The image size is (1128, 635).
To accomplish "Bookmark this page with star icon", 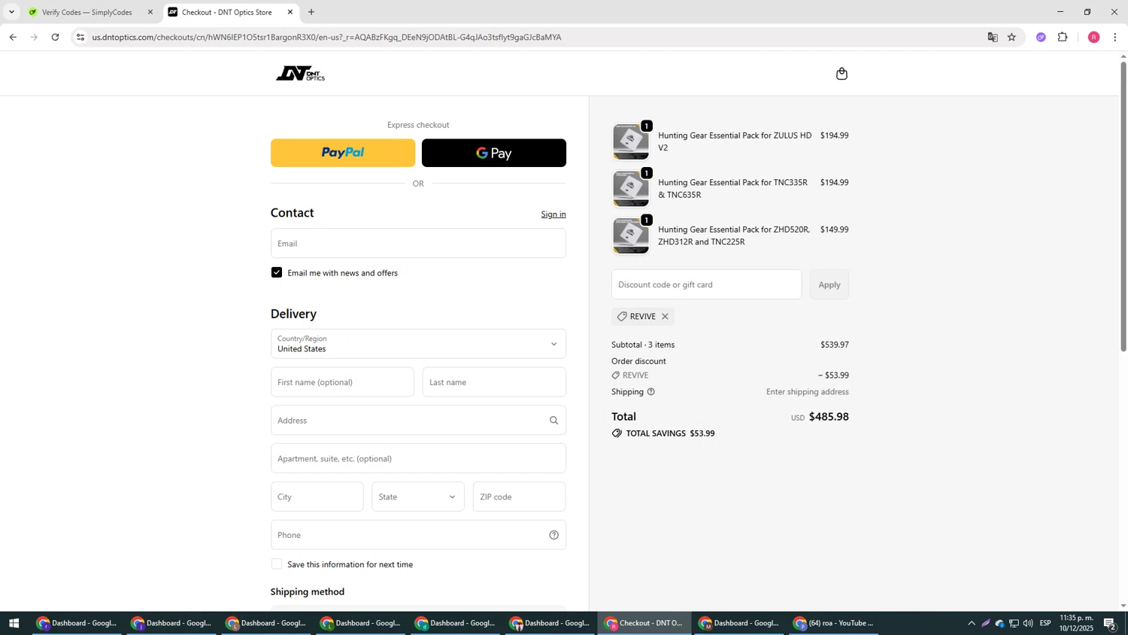I will (1011, 37).
